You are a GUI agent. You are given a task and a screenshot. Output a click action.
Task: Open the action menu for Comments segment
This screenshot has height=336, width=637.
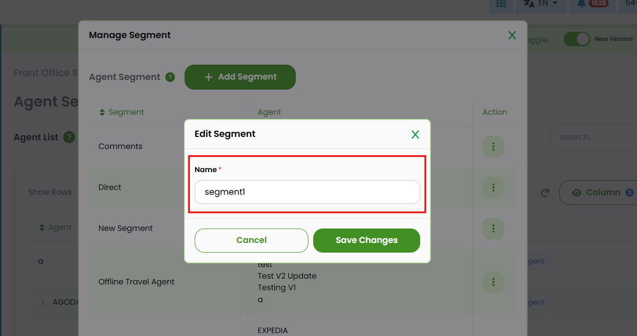point(493,147)
